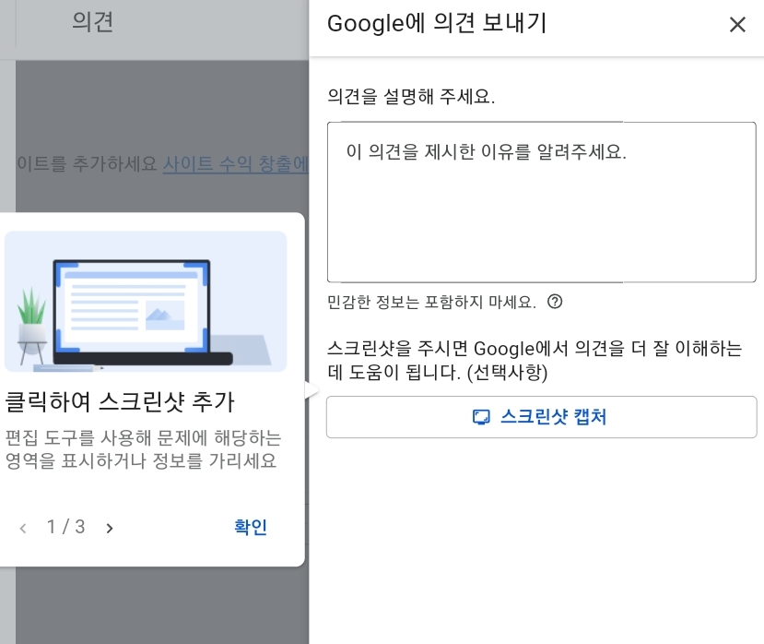Click the 'Google에 의견 보내기' heading
The width and height of the screenshot is (764, 644).
[x=437, y=23]
